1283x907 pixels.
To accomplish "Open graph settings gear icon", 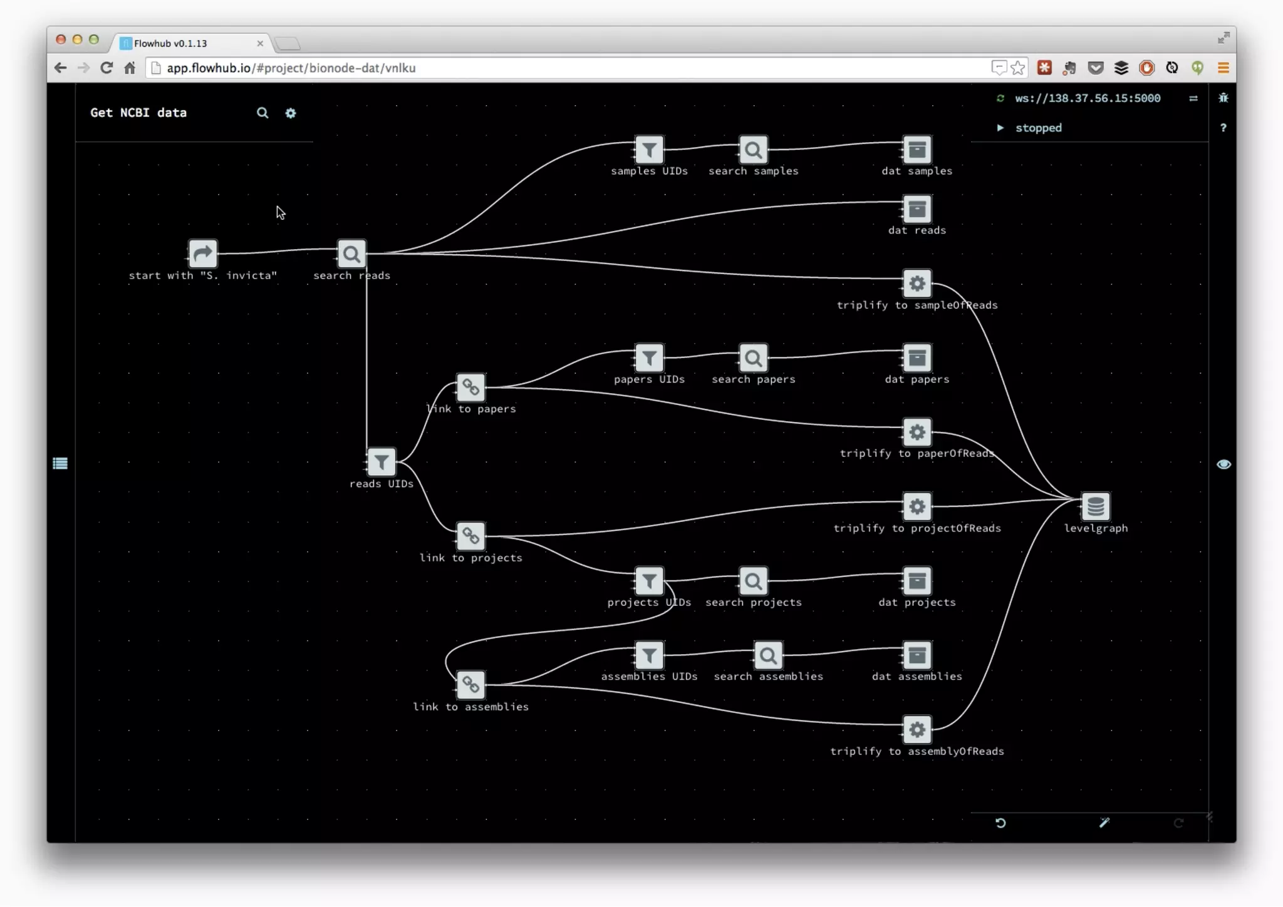I will [291, 113].
